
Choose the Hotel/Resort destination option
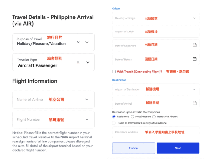coord(132,117)
